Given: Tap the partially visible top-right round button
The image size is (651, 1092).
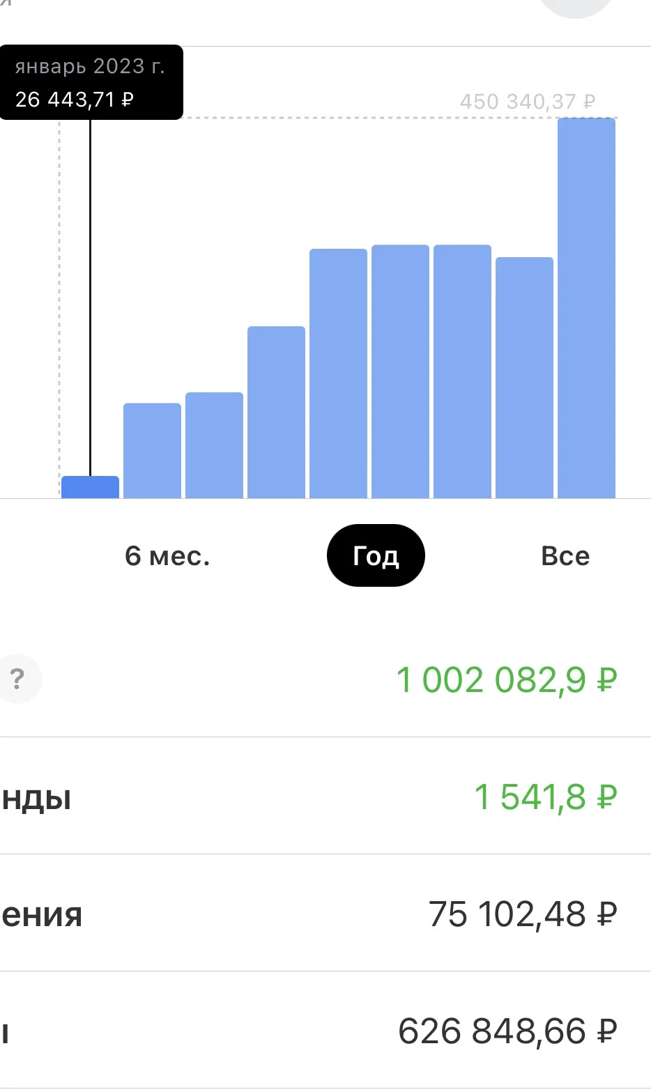Looking at the screenshot, I should coord(576,8).
